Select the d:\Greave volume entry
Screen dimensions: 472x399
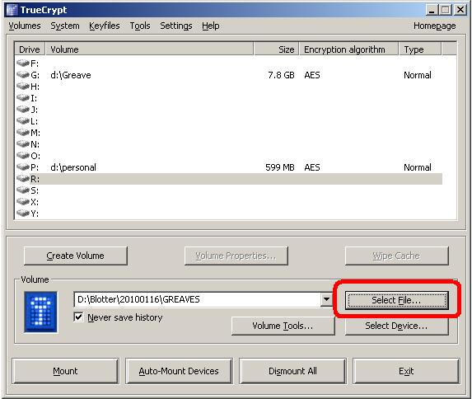coord(71,75)
